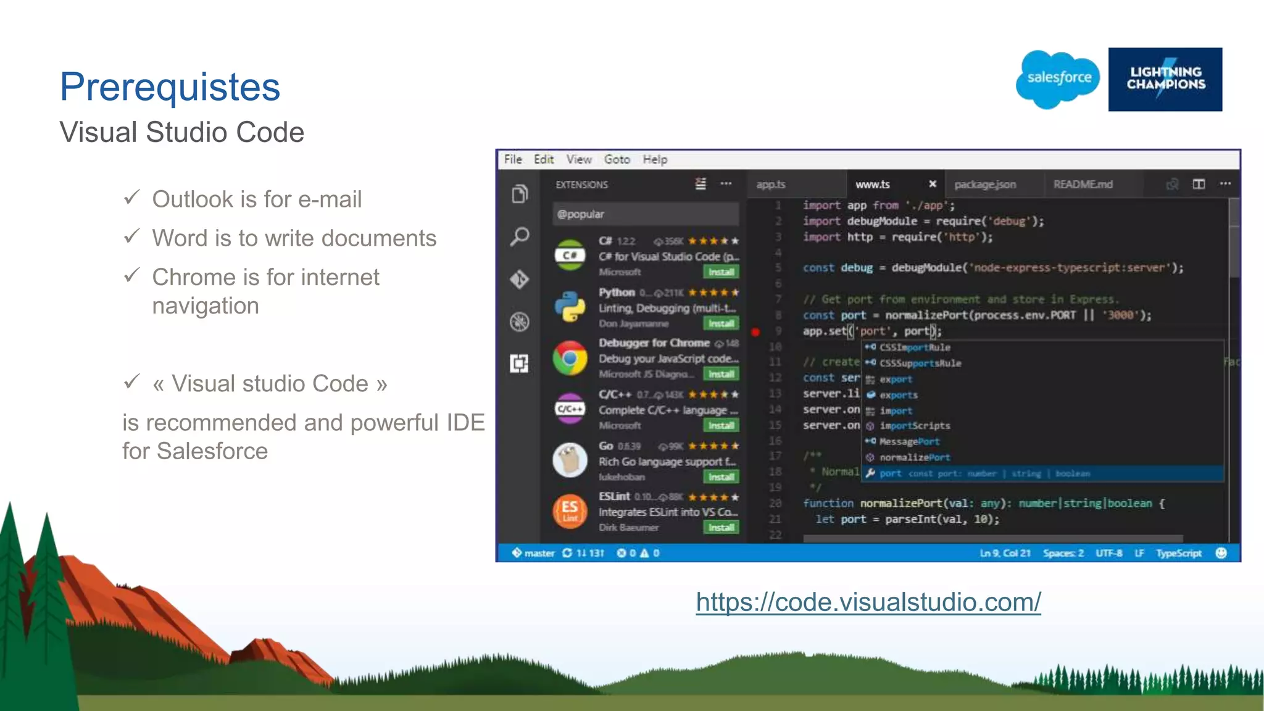The image size is (1264, 711).
Task: Select the www.ts tab
Action: point(895,184)
